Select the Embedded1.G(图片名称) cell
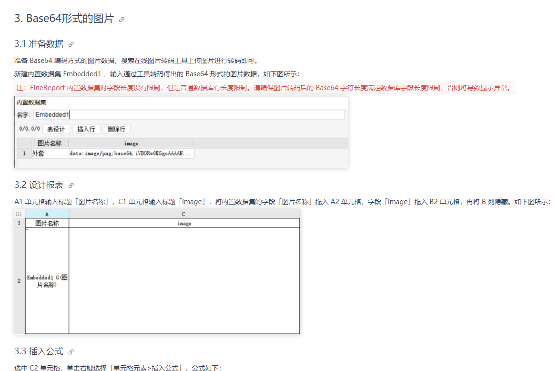The height and width of the screenshot is (371, 560). click(47, 281)
